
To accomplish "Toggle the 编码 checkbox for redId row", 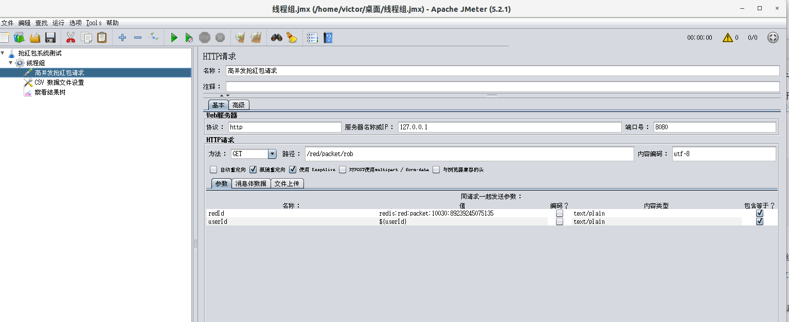I will coord(559,213).
